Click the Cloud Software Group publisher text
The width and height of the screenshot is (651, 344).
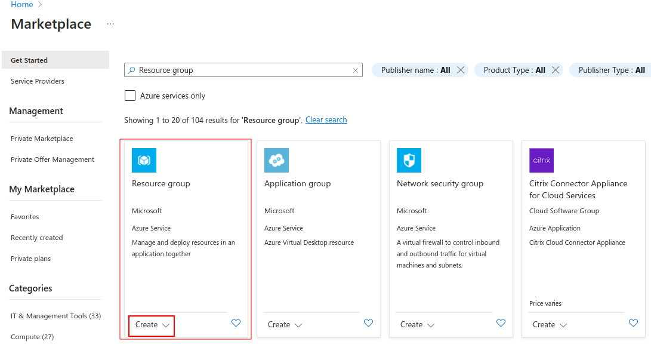point(564,211)
